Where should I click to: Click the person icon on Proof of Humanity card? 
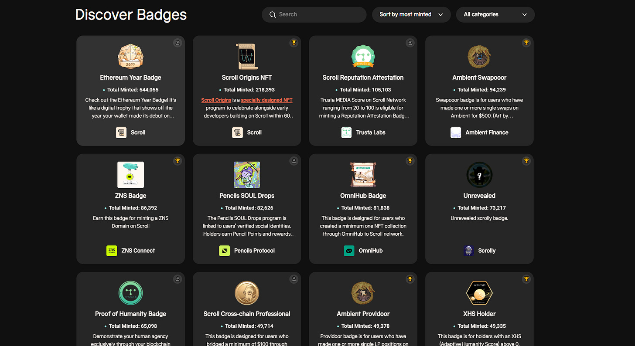pos(178,279)
